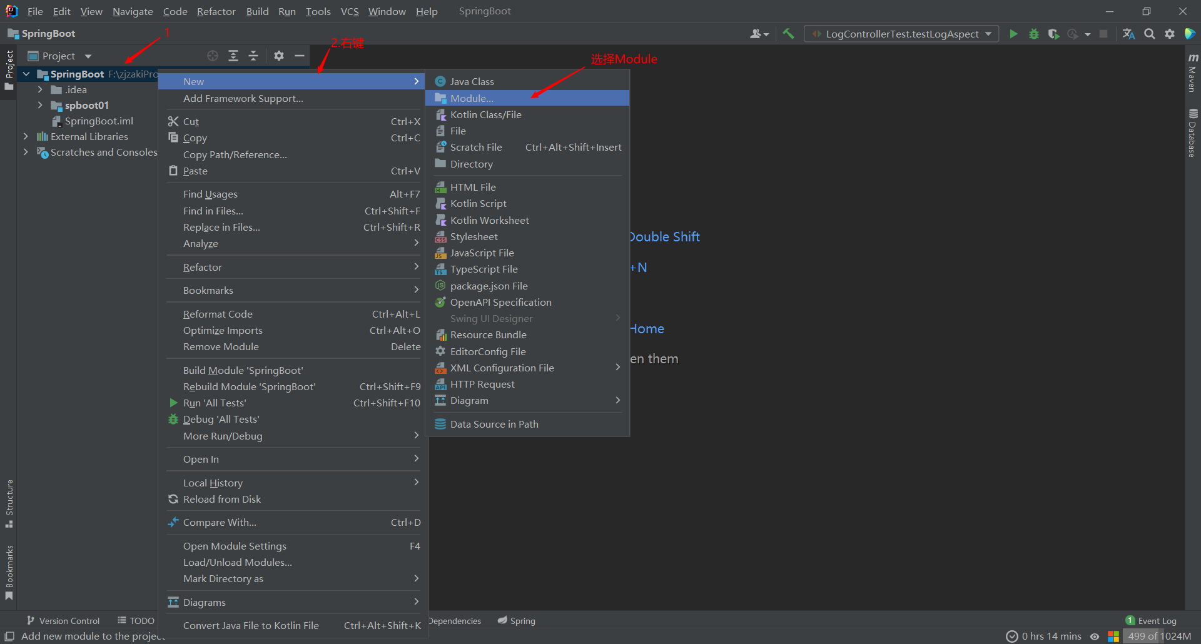This screenshot has height=644, width=1201.
Task: Choose Add Framework Support...
Action: coord(293,98)
